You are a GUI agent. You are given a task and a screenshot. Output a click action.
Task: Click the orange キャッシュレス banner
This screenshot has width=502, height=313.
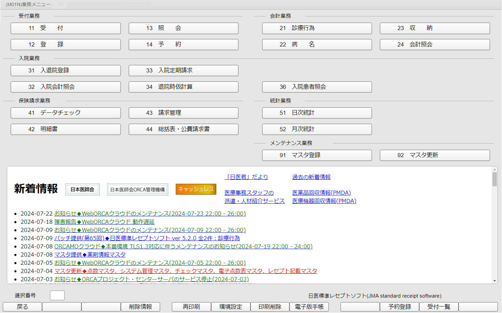pos(196,189)
